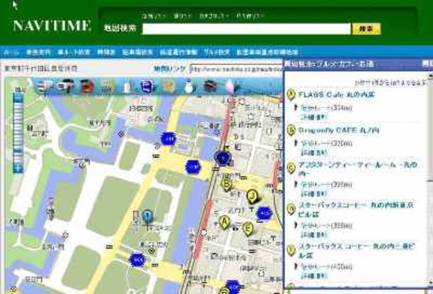Open 鉄道運行情報 in the navigation bar
The width and height of the screenshot is (433, 294).
(178, 52)
